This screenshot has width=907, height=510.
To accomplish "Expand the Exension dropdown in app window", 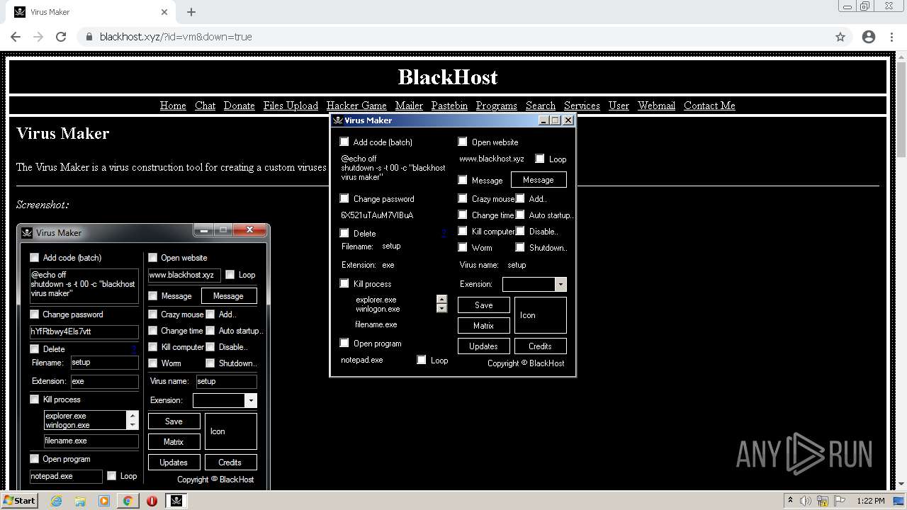I will 560,284.
